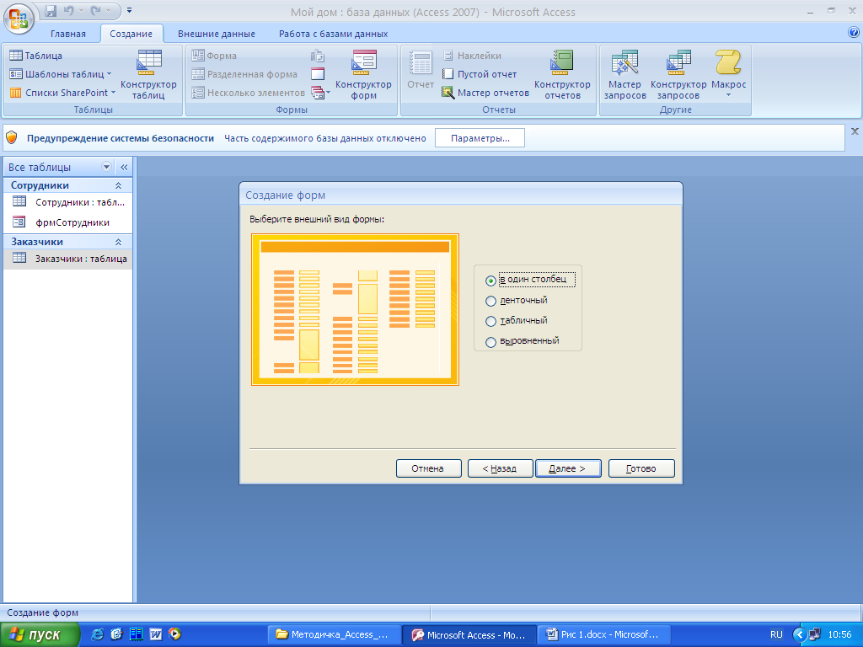Screen dimensions: 863x647
Task: Open Word icon in quick launch
Action: coord(155,634)
